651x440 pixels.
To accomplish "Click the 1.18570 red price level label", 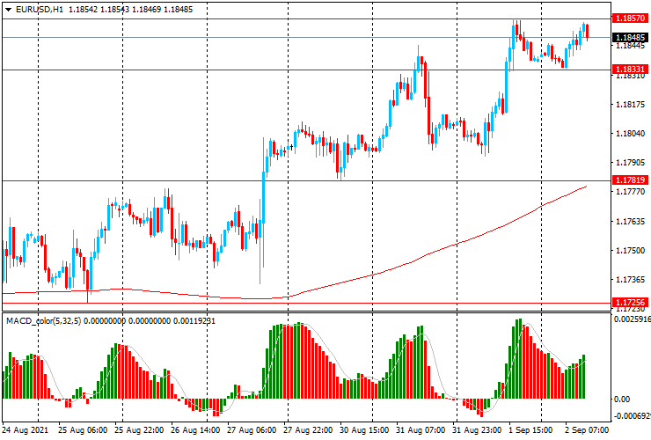I will [x=630, y=18].
